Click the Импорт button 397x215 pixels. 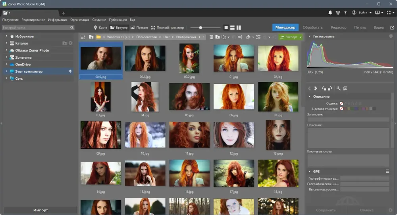(40, 210)
